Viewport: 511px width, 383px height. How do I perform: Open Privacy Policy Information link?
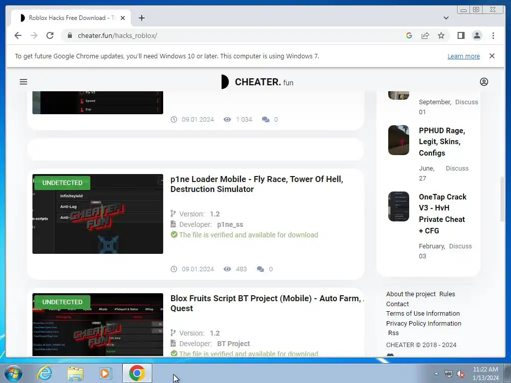pos(423,323)
